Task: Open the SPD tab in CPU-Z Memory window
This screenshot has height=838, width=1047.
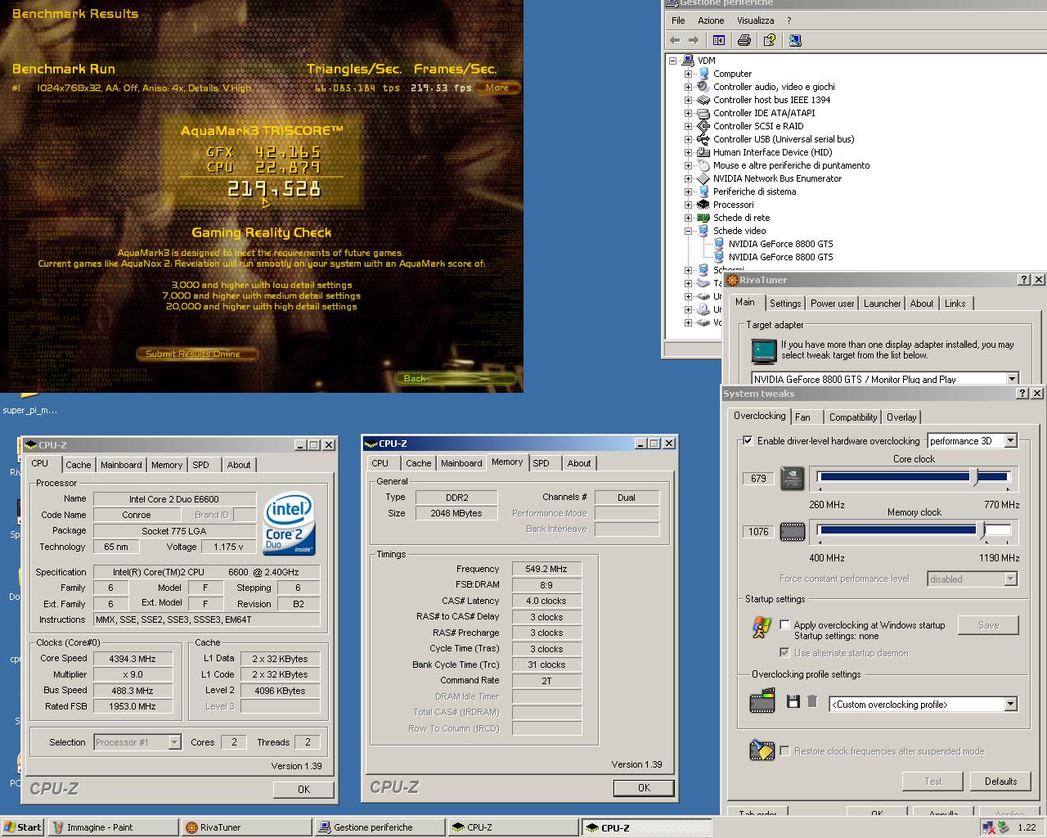Action: pos(541,463)
